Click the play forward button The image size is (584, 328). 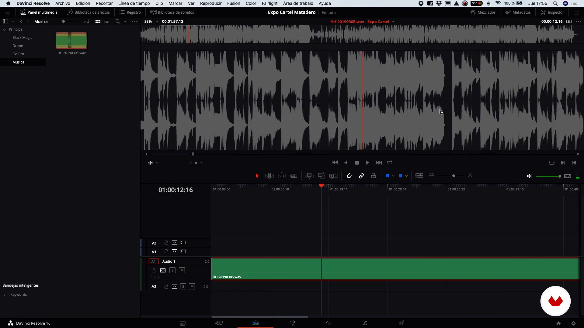(367, 163)
